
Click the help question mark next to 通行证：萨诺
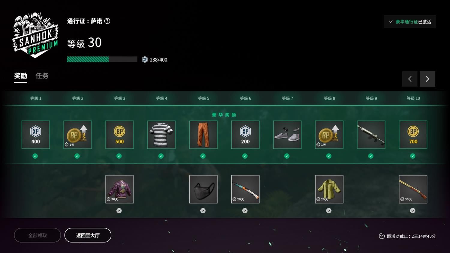click(x=107, y=21)
